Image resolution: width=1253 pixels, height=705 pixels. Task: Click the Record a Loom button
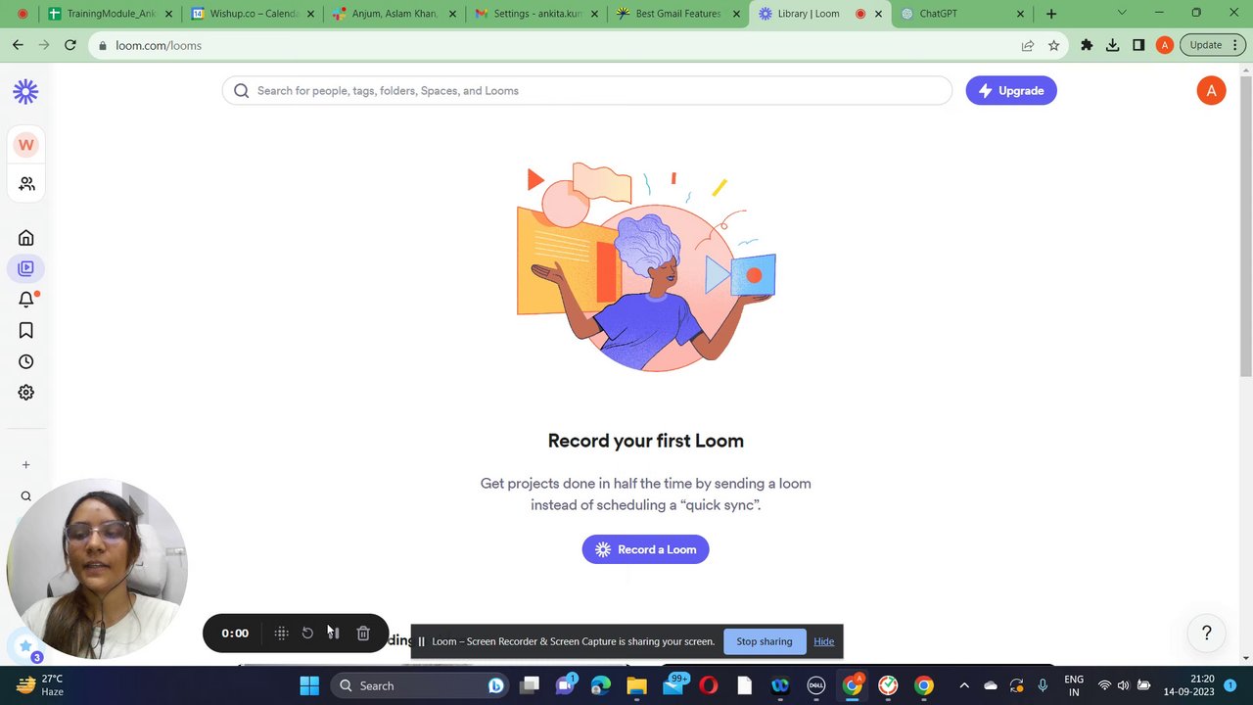click(x=645, y=549)
